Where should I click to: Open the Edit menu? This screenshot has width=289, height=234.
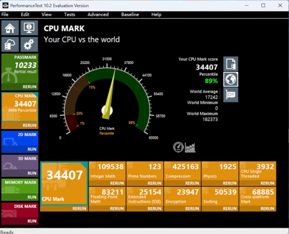25,15
